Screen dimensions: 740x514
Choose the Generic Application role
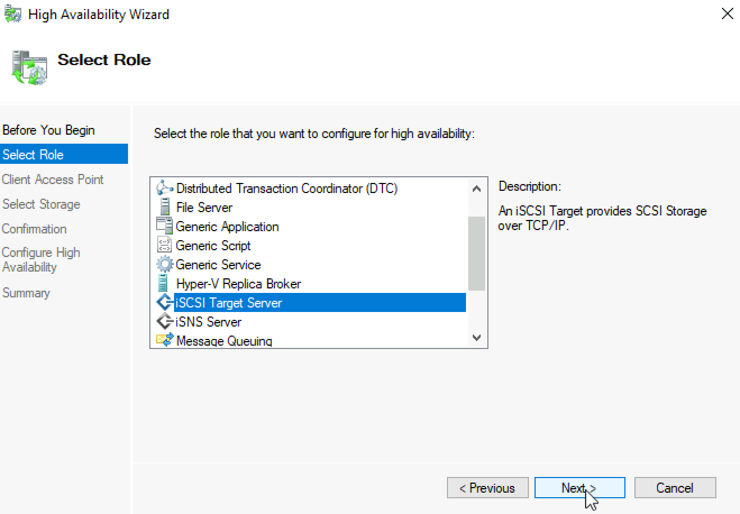pos(227,226)
